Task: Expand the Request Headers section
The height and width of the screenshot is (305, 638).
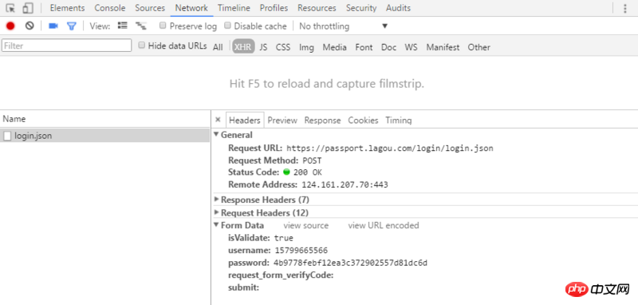Action: click(262, 212)
